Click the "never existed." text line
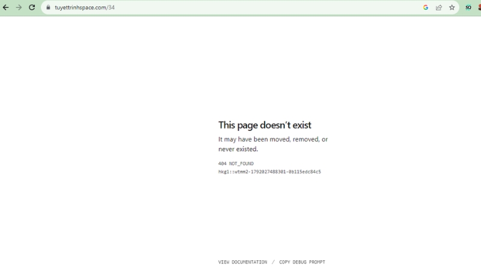Image resolution: width=481 pixels, height=270 pixels. (x=238, y=149)
